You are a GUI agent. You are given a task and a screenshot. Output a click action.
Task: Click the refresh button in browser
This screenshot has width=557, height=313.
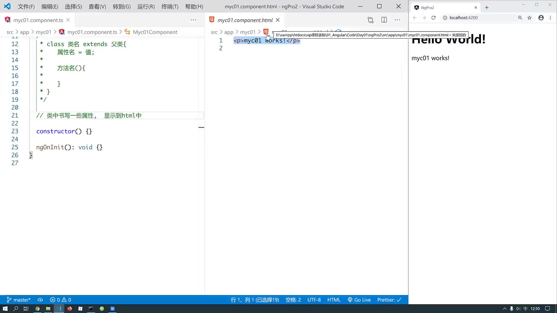coord(434,18)
